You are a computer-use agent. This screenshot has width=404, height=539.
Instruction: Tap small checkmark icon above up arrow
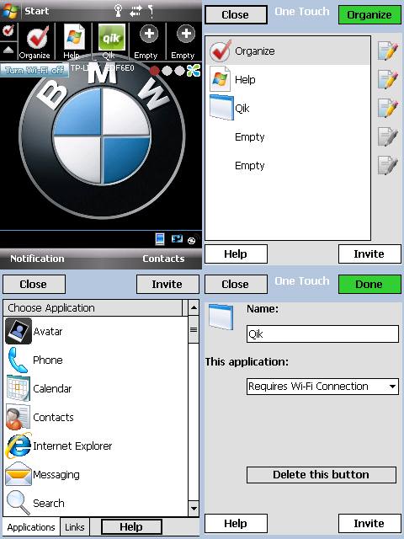8,31
